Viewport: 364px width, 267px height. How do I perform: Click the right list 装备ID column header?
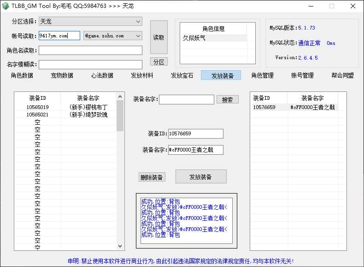click(x=269, y=98)
